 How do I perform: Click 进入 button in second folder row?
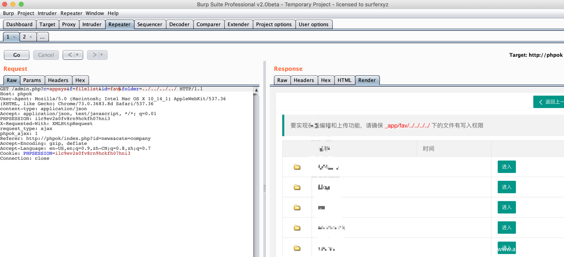click(x=506, y=187)
